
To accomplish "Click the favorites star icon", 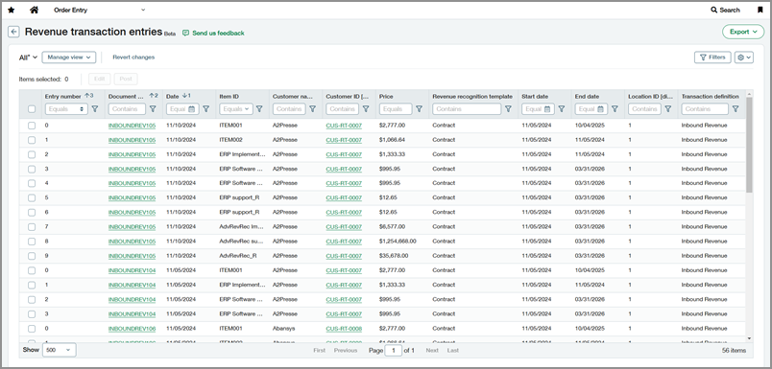I will (12, 10).
